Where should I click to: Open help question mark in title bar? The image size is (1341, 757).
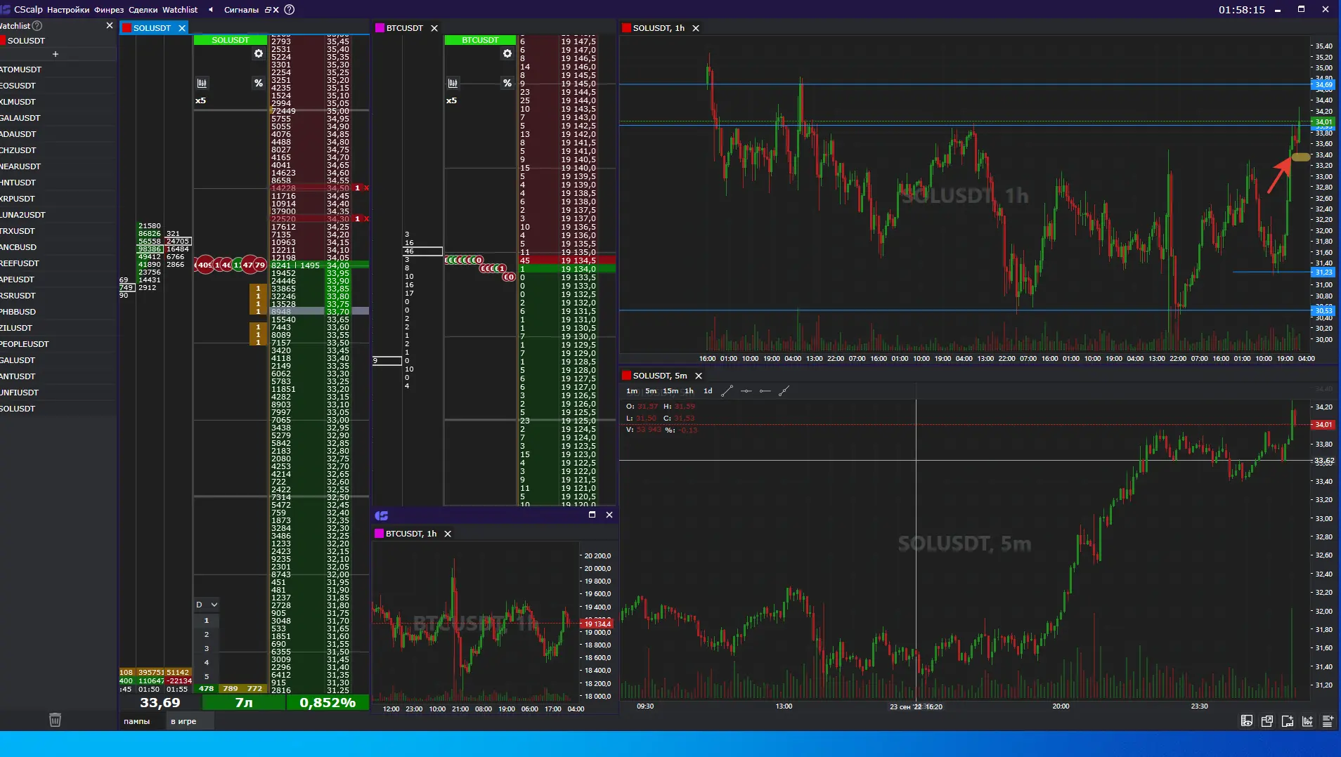(x=290, y=10)
